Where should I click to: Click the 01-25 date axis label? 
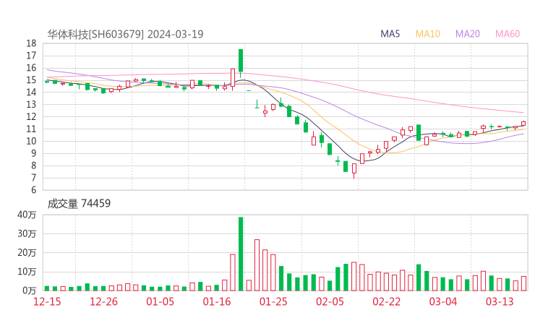click(x=273, y=301)
